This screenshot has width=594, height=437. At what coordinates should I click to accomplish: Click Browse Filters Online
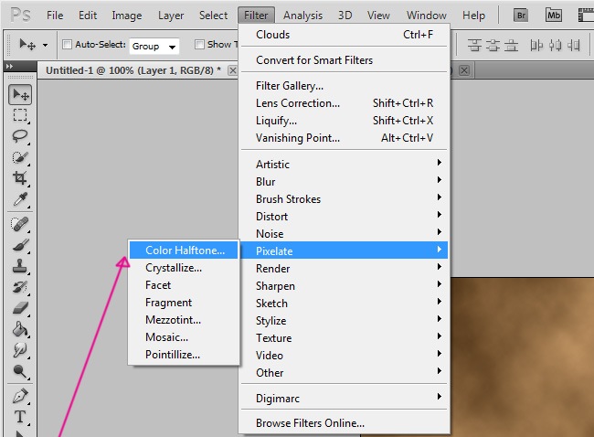tap(344, 423)
